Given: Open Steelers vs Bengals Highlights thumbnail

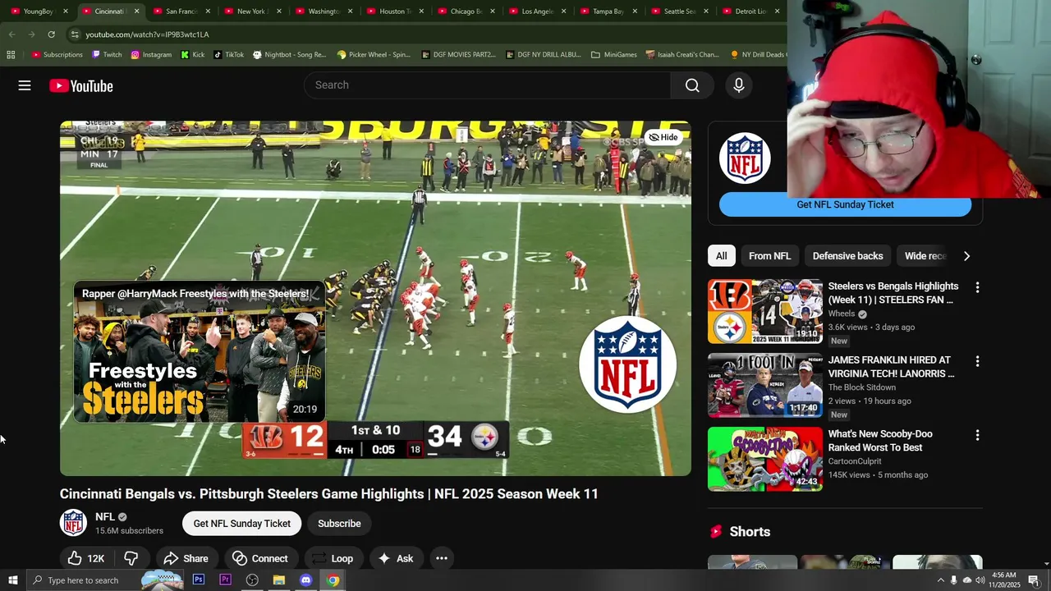Looking at the screenshot, I should [x=765, y=311].
